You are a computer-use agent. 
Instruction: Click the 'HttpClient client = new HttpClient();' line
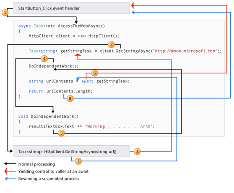[x=74, y=36]
